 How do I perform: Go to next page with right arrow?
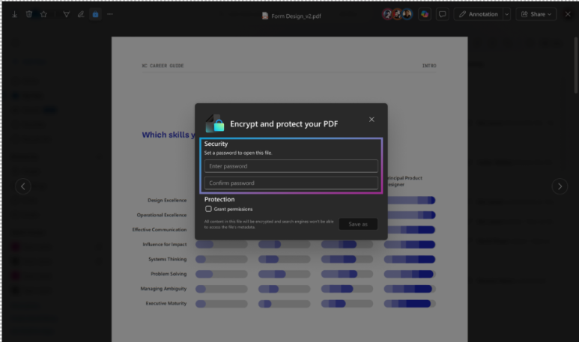click(x=560, y=186)
